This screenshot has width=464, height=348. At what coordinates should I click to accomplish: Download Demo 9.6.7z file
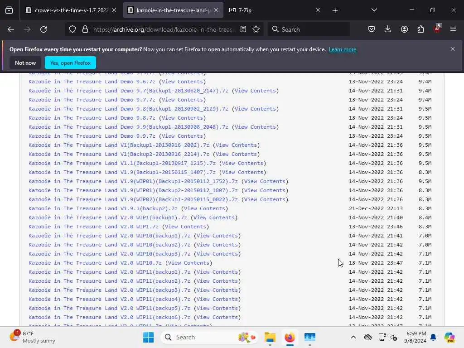(x=92, y=82)
